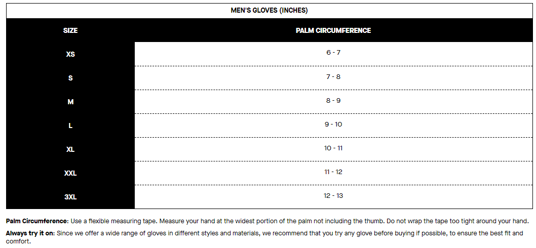This screenshot has width=536, height=248.
Task: Click the MEN'S GLOVES (INCHES) table title
Action: tap(269, 10)
